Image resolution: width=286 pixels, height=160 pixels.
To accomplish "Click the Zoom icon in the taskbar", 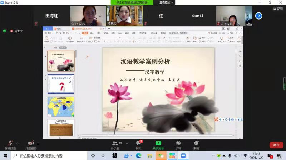I will (x=183, y=156).
